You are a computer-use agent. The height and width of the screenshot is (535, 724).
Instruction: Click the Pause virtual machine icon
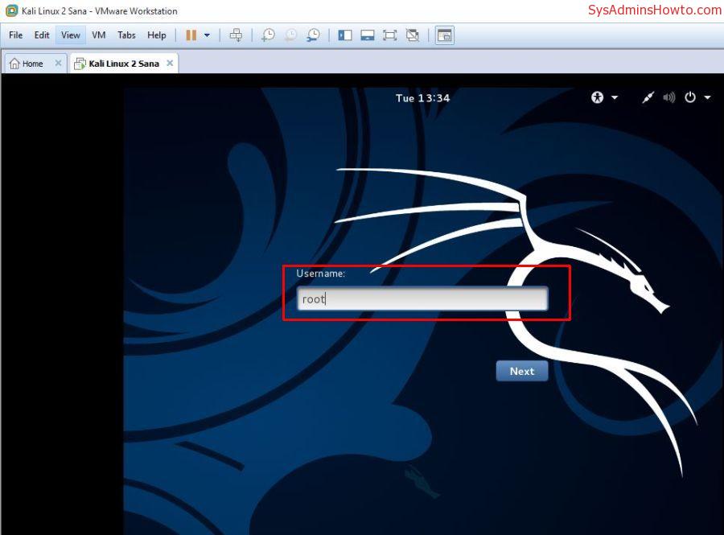click(x=191, y=35)
